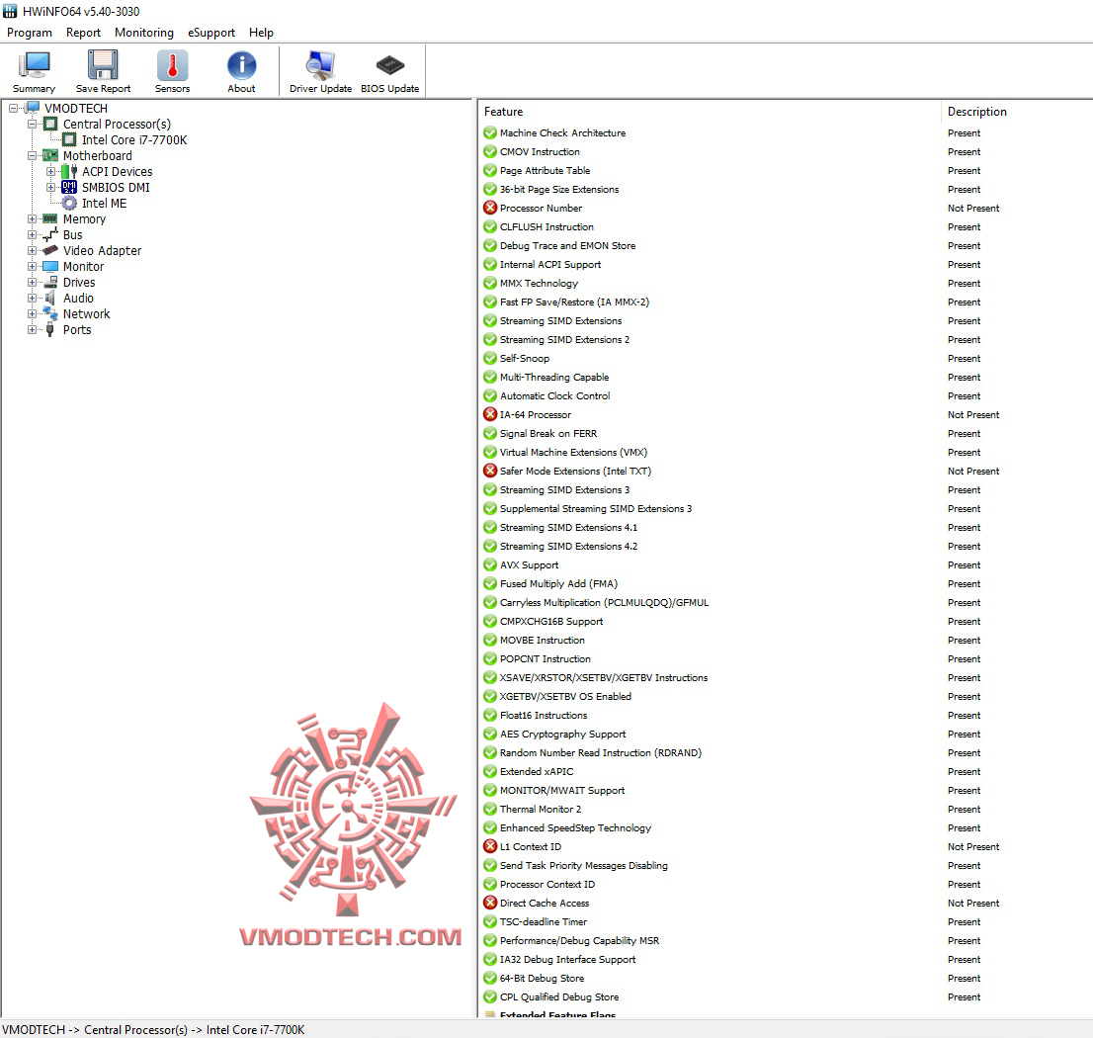Click the SMBIOS DMI blue icon
Screen dimensions: 1093x1038
pos(69,187)
